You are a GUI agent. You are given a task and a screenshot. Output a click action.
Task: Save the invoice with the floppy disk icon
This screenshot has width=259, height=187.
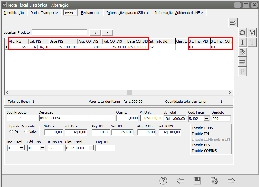pyautogui.click(x=197, y=181)
